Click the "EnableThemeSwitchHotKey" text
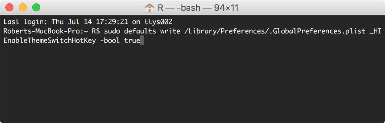 [x=50, y=40]
